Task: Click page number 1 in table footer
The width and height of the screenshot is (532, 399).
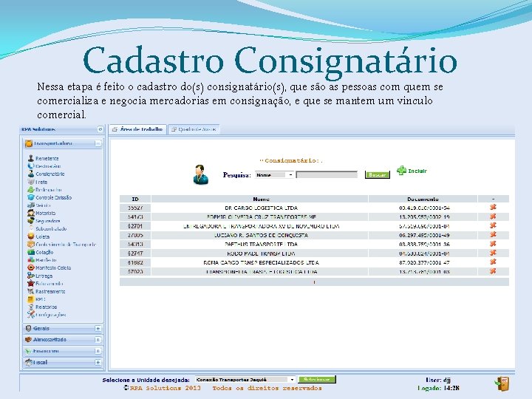Action: (x=314, y=282)
